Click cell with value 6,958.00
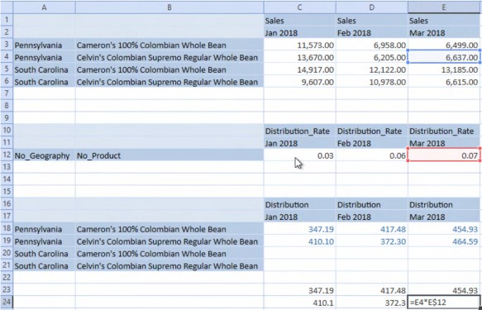The height and width of the screenshot is (310, 482). 372,45
